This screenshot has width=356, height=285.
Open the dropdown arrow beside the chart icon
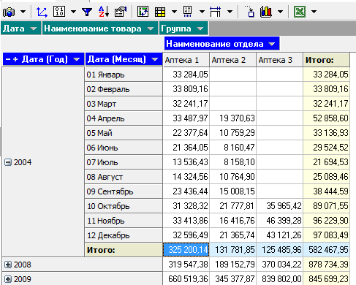pos(281,12)
